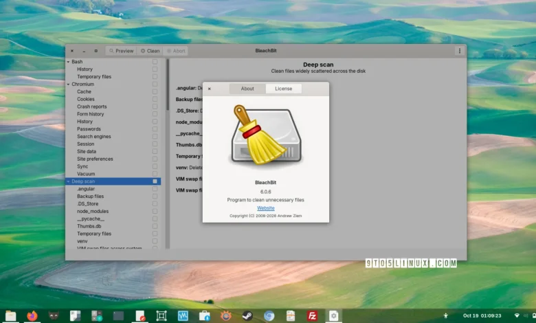Select the Site preferences tree item

95,159
